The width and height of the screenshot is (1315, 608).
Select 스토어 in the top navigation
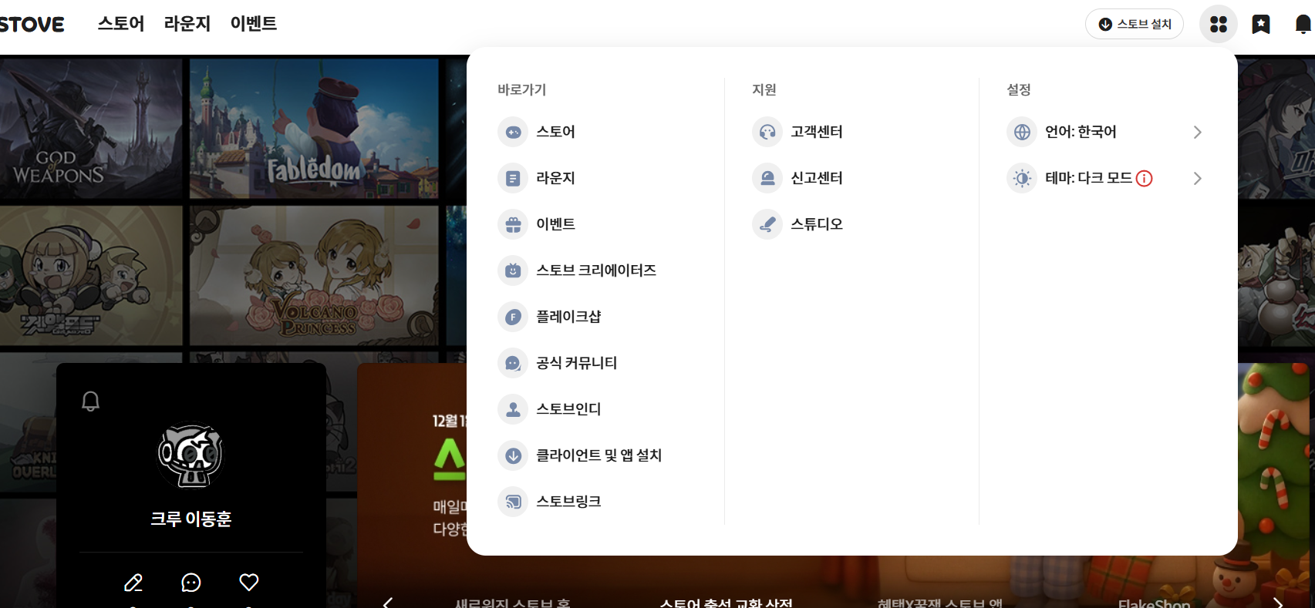tap(121, 24)
